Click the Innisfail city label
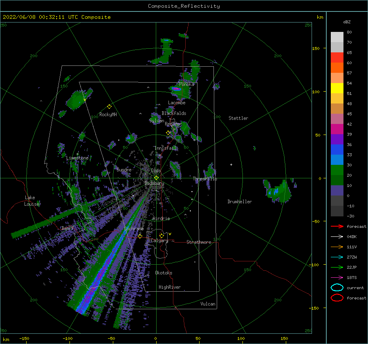This screenshot has width=368, height=344. click(x=165, y=148)
